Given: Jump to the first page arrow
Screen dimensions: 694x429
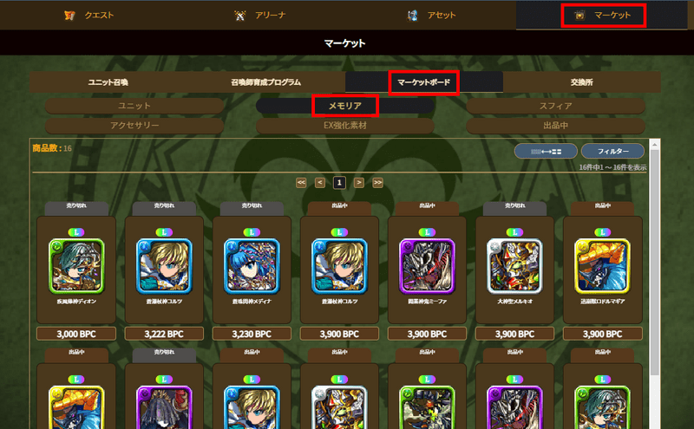Looking at the screenshot, I should pos(301,183).
